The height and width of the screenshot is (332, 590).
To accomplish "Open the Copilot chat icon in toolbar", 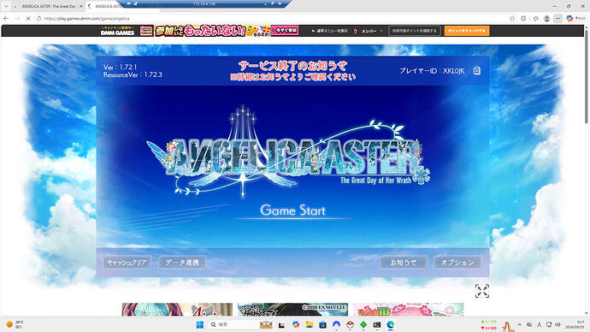I will (x=569, y=18).
